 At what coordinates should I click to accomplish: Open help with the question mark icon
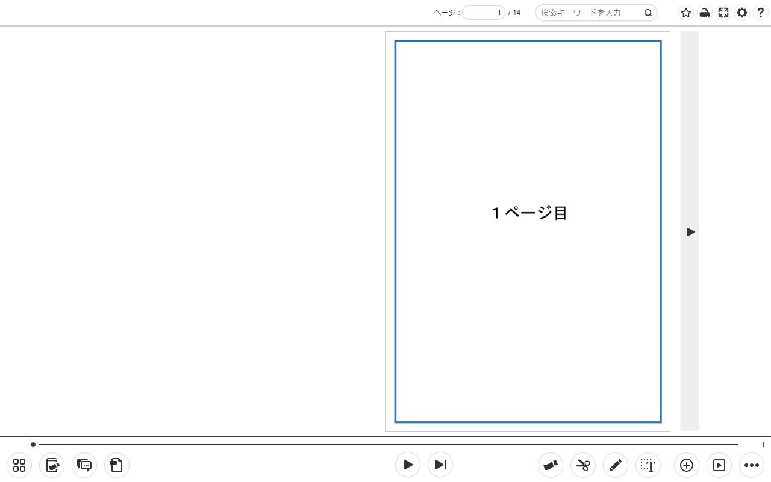click(761, 13)
